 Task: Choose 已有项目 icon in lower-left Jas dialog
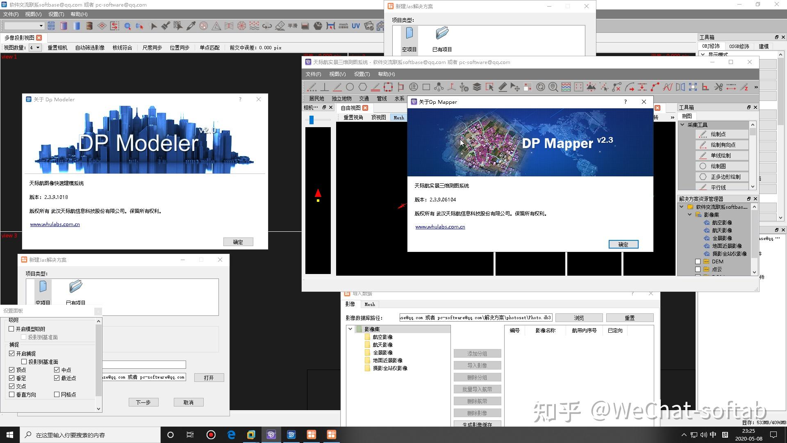[x=75, y=292]
